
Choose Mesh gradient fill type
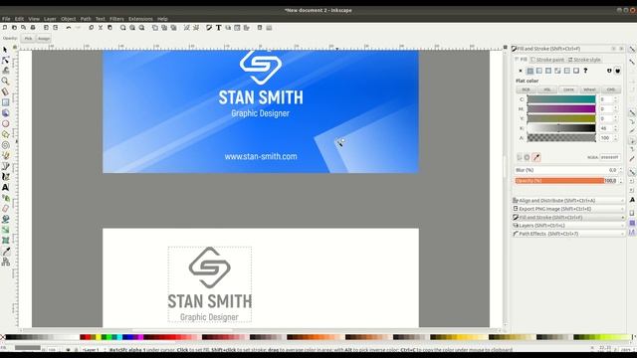[x=557, y=71]
